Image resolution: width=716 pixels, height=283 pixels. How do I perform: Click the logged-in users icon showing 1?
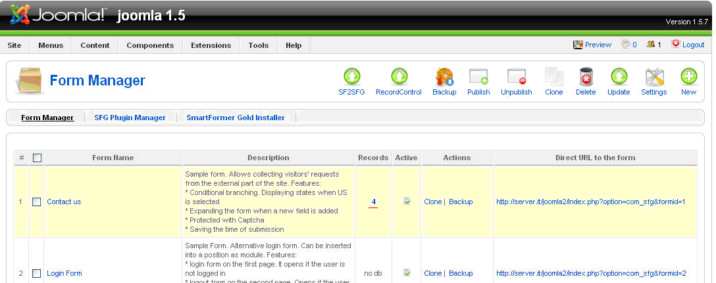click(x=651, y=44)
